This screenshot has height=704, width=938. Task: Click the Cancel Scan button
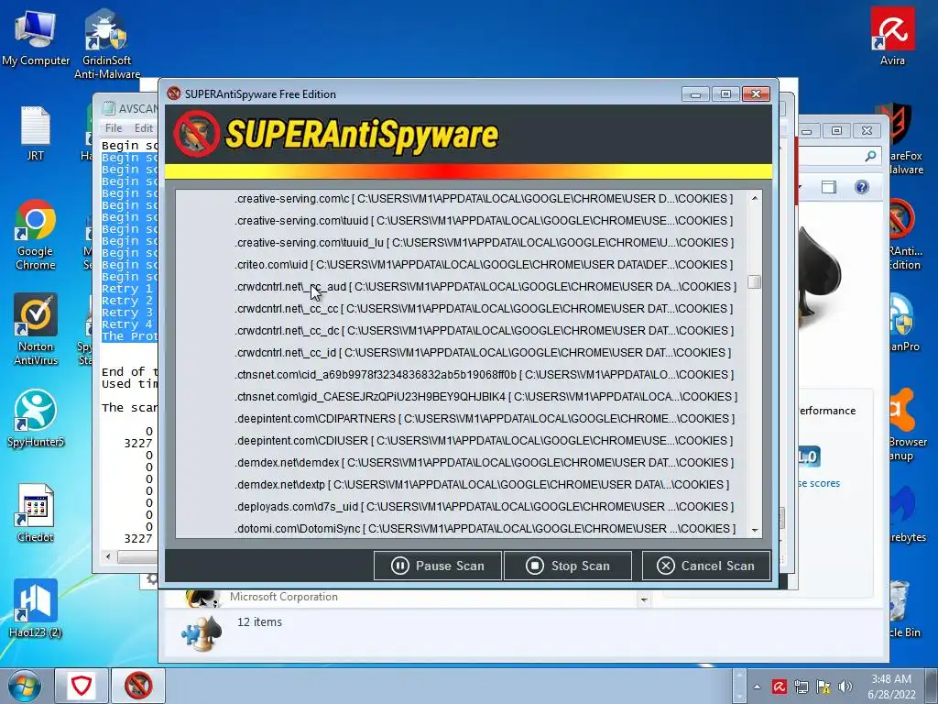pyautogui.click(x=706, y=566)
